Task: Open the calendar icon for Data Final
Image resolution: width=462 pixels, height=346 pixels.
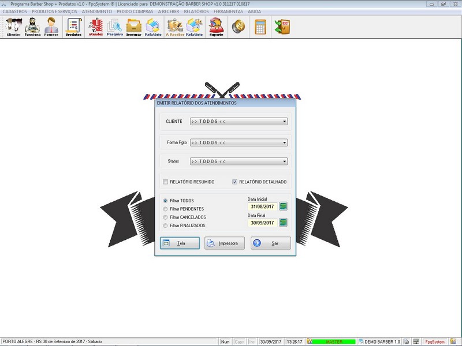Action: 283,223
